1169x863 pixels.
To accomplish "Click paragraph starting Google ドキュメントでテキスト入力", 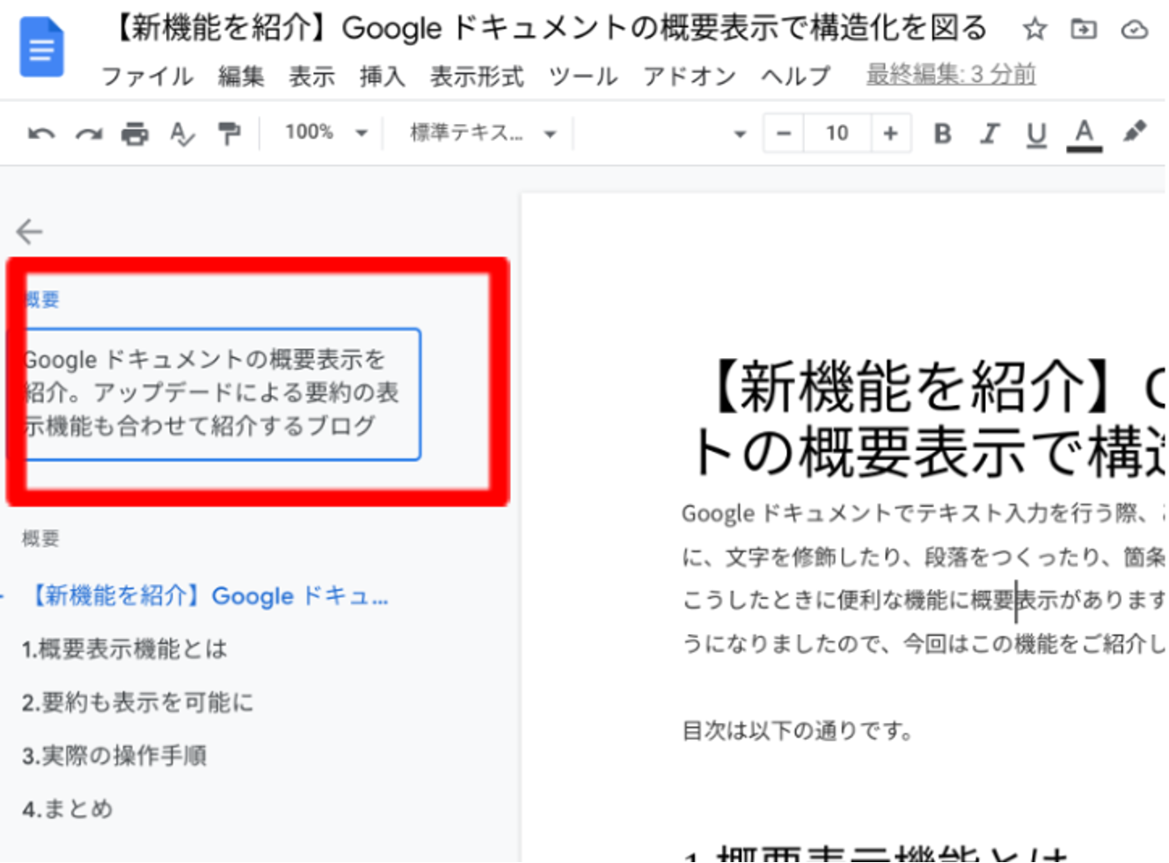I will tap(924, 513).
